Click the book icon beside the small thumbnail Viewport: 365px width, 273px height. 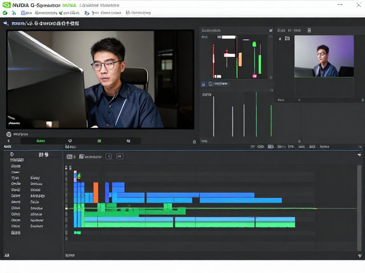(x=287, y=39)
